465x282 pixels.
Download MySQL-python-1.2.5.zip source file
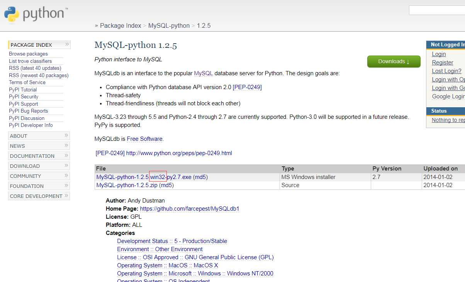127,185
